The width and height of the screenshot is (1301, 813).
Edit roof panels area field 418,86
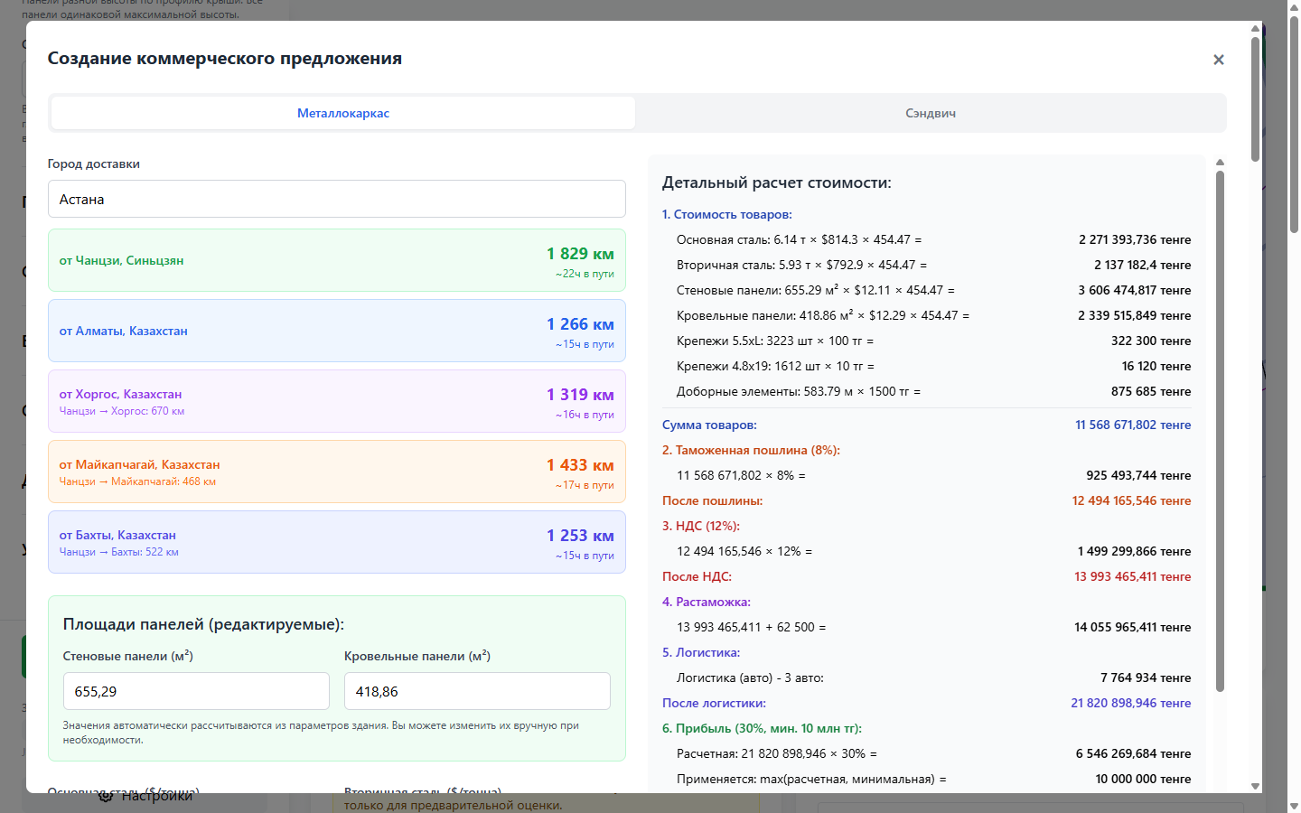[477, 691]
